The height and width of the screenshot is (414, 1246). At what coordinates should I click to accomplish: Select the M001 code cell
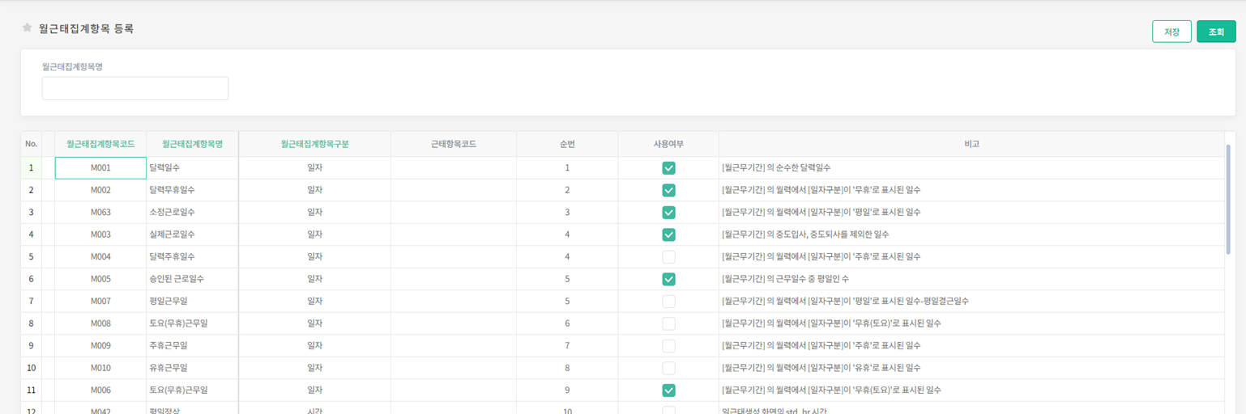pos(100,168)
